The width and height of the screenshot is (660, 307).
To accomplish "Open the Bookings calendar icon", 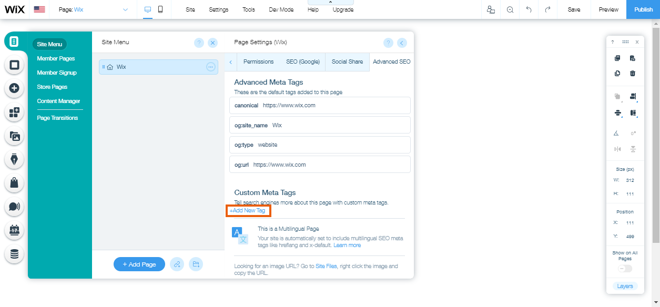I will (14, 230).
